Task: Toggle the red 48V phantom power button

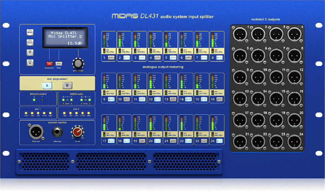Action: pyautogui.click(x=49, y=64)
